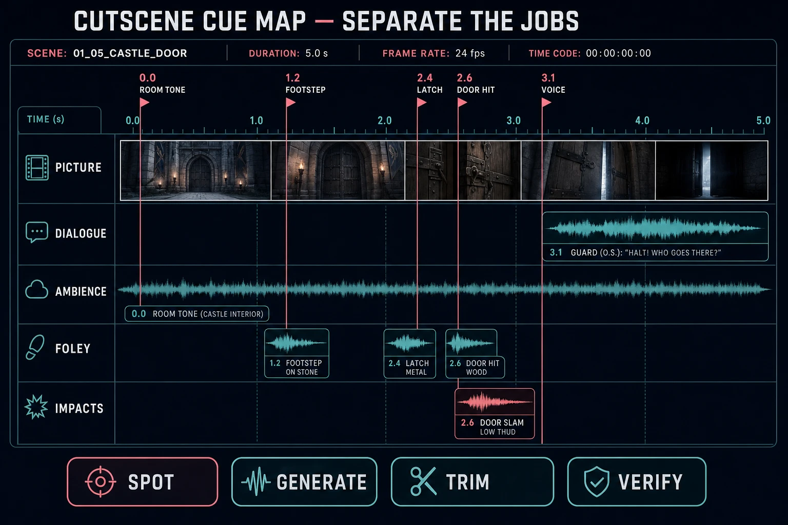Click the IMPACTS track label
This screenshot has height=525, width=788.
coord(79,408)
